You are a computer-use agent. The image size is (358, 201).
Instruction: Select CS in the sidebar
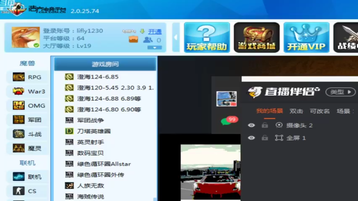click(27, 191)
